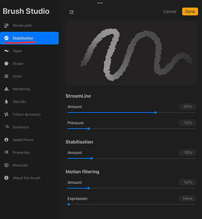Click the Done button
This screenshot has width=202, height=219.
190,12
